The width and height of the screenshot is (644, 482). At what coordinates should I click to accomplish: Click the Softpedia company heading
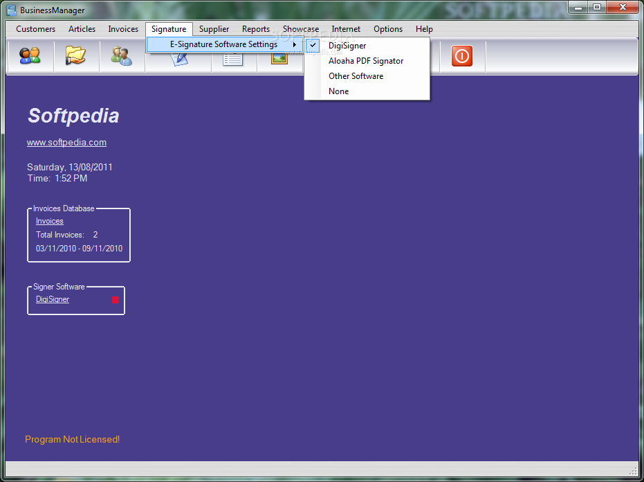[x=73, y=116]
